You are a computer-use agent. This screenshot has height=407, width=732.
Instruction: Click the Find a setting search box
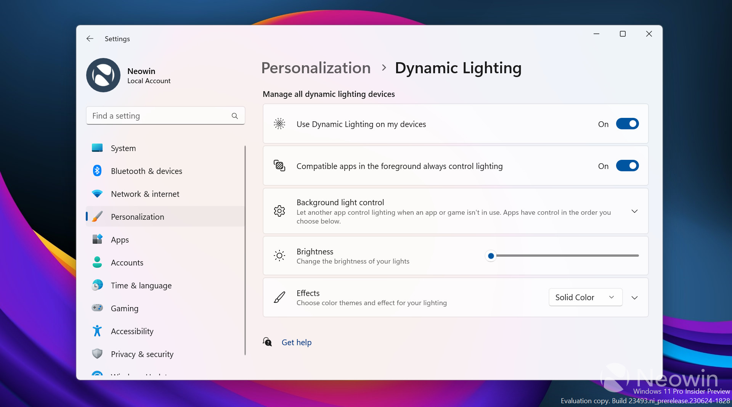(x=160, y=116)
